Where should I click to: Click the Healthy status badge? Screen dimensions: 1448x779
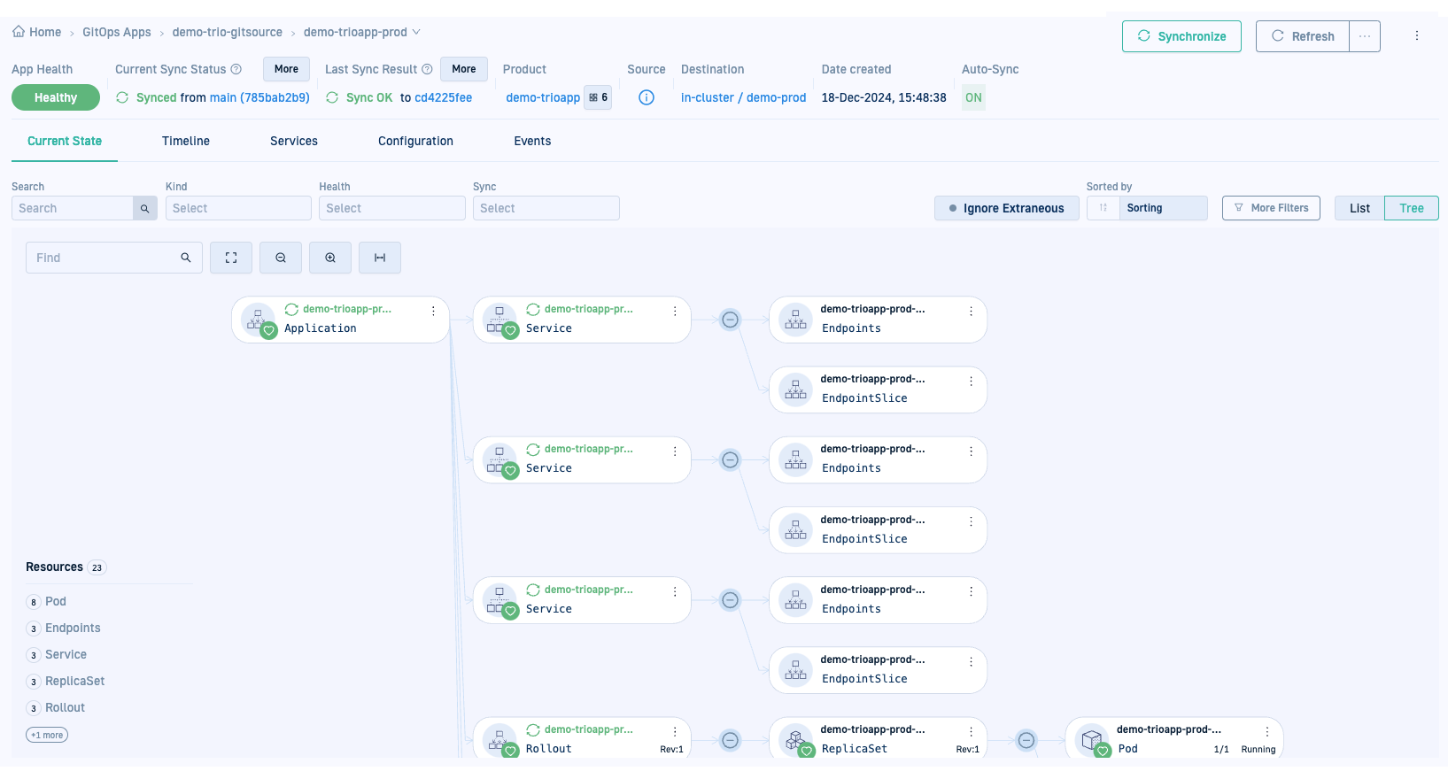(x=55, y=97)
